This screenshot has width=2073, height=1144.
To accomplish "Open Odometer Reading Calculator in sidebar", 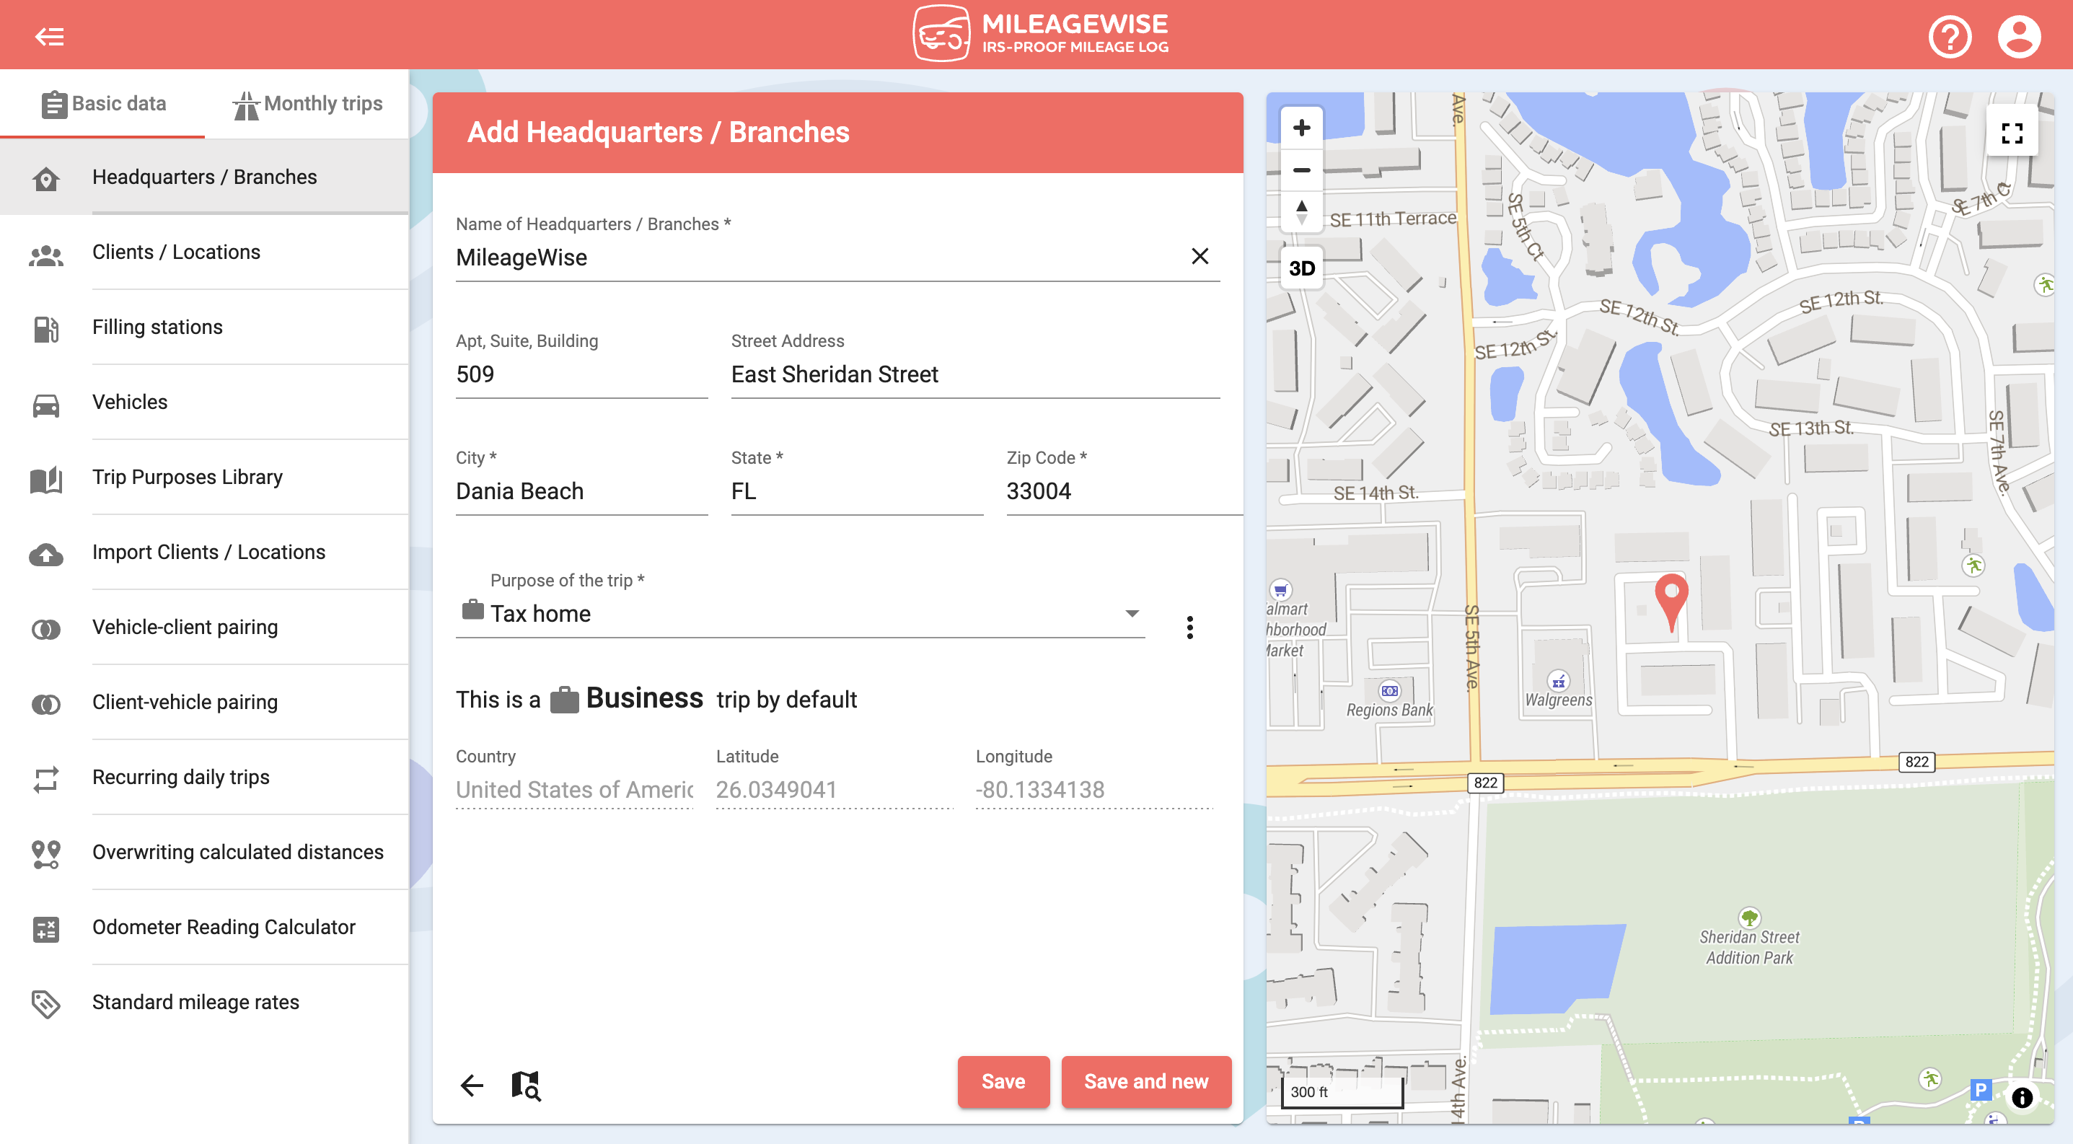I will (x=204, y=927).
